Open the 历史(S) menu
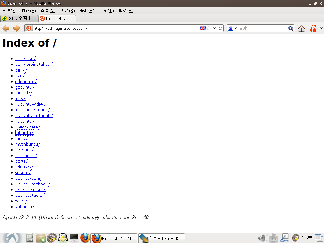The image size is (324, 243). point(67,10)
